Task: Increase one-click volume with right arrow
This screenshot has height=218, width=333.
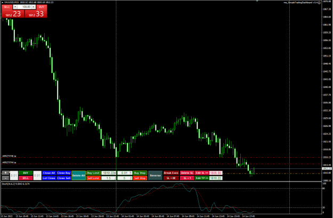Action: (34, 7)
